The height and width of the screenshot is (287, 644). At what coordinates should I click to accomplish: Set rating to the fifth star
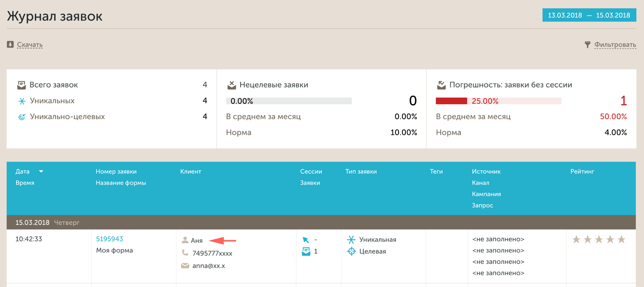point(622,239)
